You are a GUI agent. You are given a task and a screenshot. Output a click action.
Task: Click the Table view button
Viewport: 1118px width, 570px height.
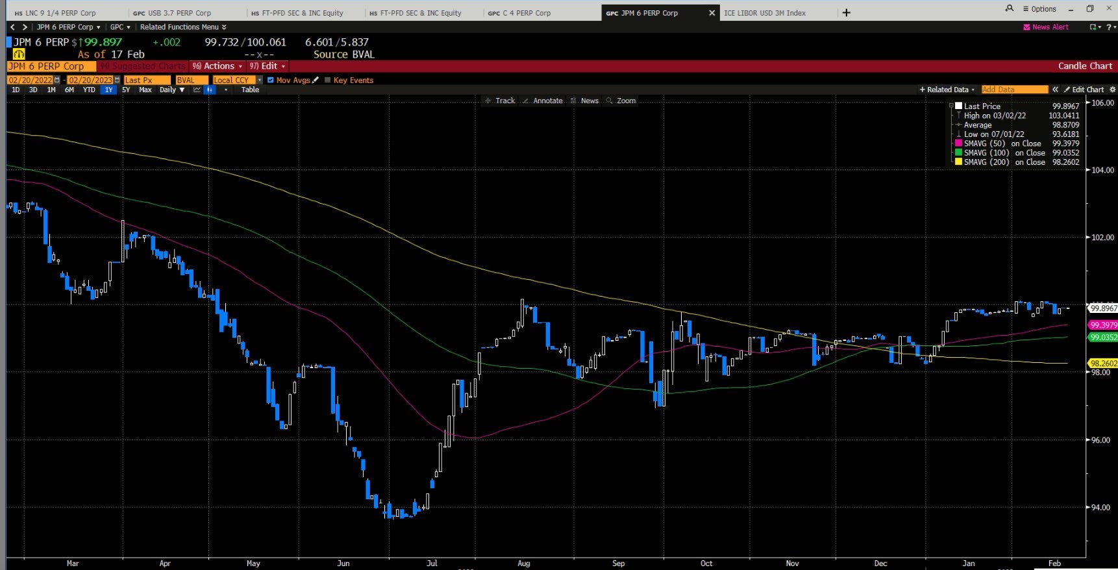pos(251,90)
